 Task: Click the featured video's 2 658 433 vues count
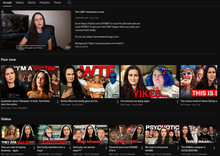pyautogui.click(x=81, y=18)
